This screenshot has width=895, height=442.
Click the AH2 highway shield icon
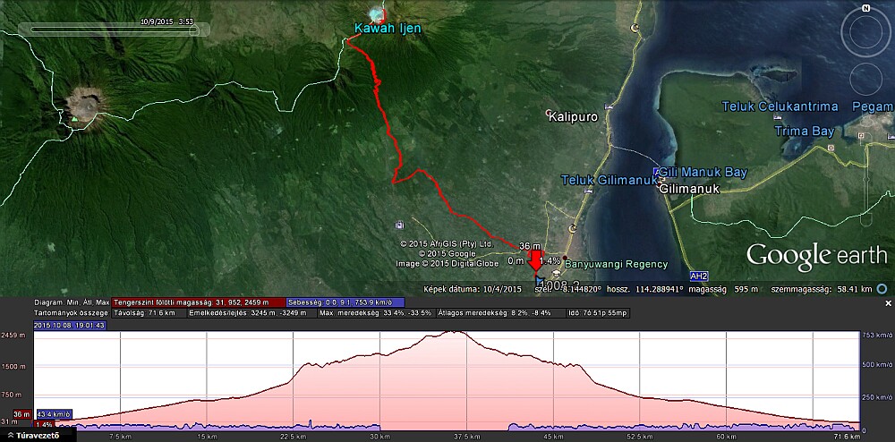click(x=699, y=276)
